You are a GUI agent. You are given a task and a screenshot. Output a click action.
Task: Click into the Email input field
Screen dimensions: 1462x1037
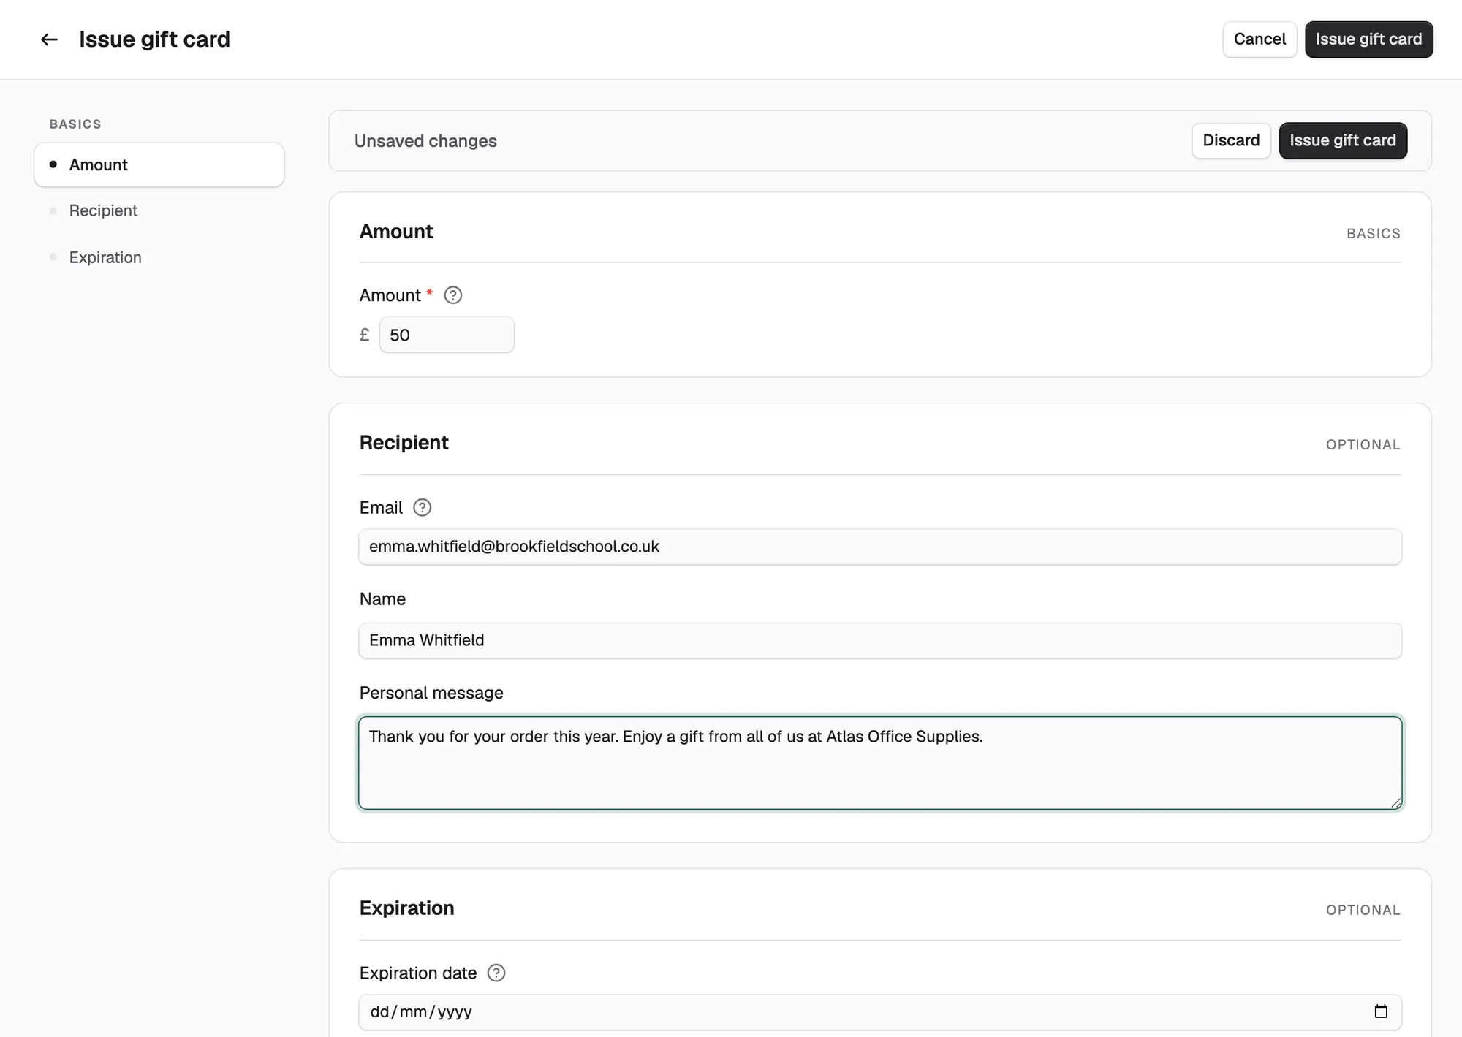click(880, 547)
